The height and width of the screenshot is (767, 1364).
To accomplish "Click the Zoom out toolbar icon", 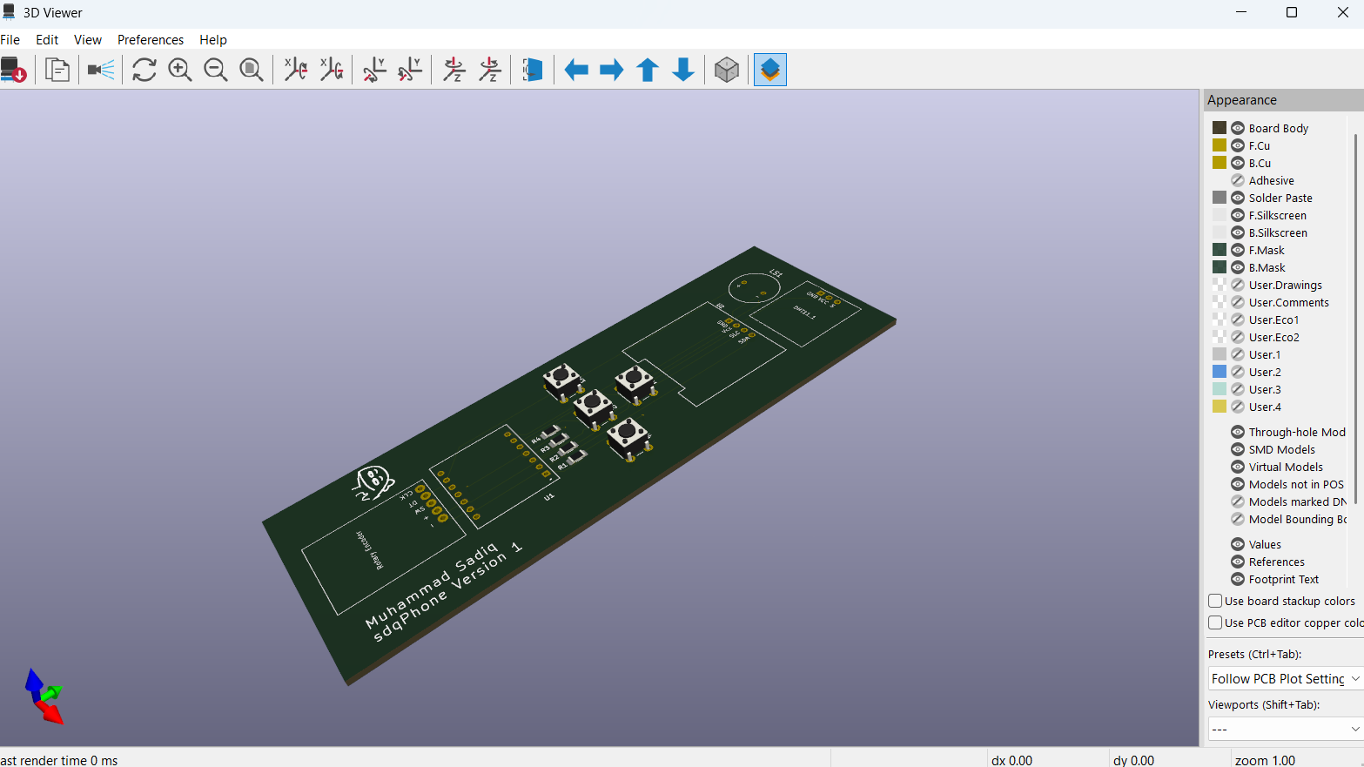I will click(x=216, y=70).
